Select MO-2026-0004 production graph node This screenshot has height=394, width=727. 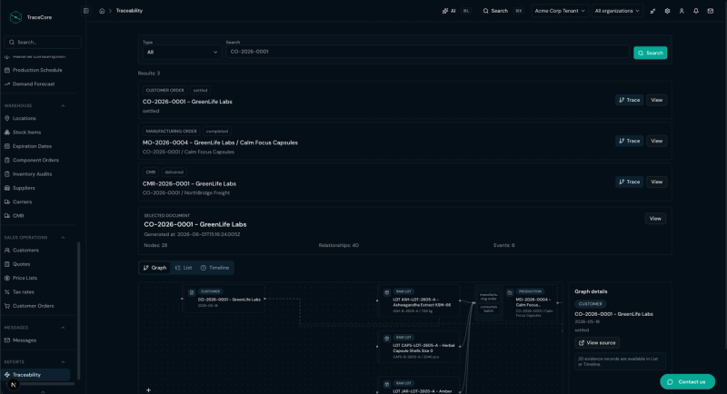click(530, 303)
